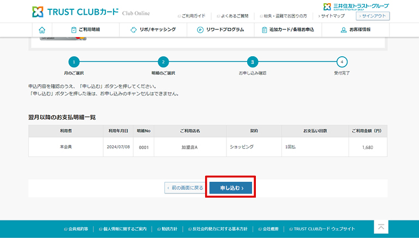The image size is (419, 238).
Task: Select the 本会員 cell
Action: click(x=65, y=147)
